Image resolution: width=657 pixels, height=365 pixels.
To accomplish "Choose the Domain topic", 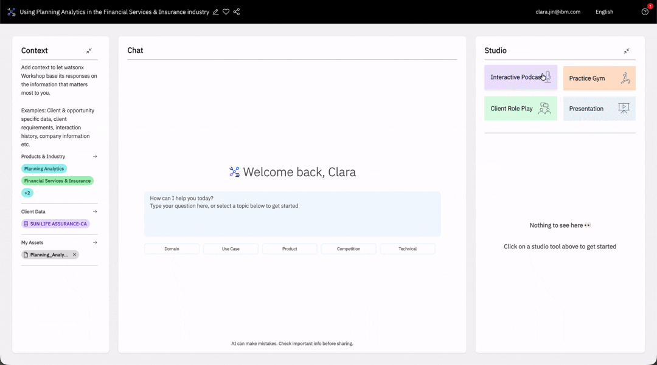I will (172, 249).
